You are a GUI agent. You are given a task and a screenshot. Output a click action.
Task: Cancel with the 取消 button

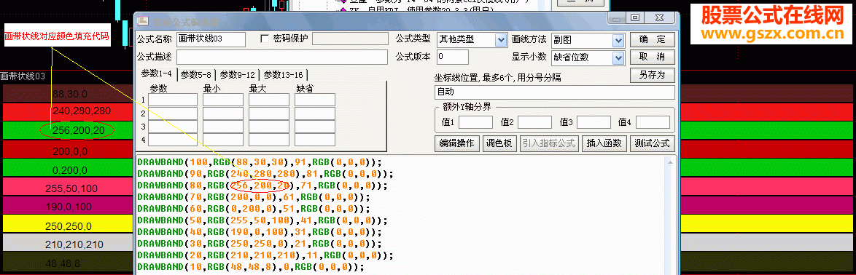tap(653, 57)
